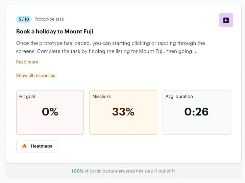Click the Hit goal label text
This screenshot has width=245, height=183.
[x=27, y=96]
